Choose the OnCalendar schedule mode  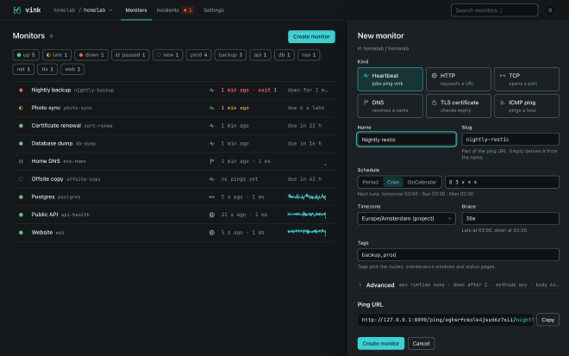[422, 182]
